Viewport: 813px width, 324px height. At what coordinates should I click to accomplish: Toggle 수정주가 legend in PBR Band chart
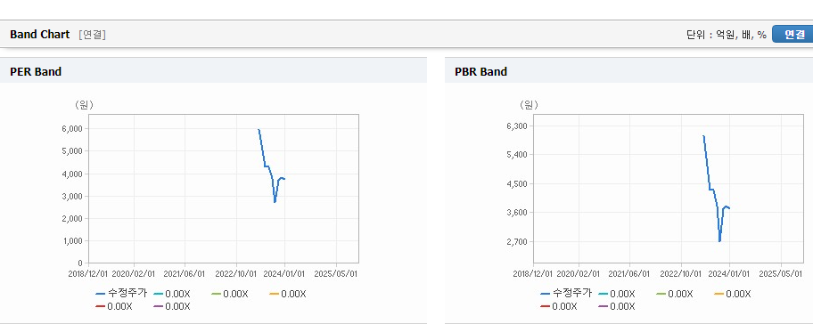(x=566, y=294)
